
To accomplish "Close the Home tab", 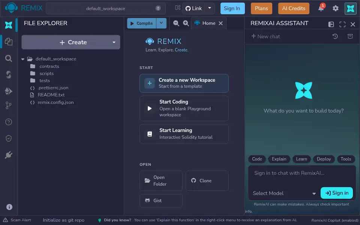I will click(x=220, y=23).
